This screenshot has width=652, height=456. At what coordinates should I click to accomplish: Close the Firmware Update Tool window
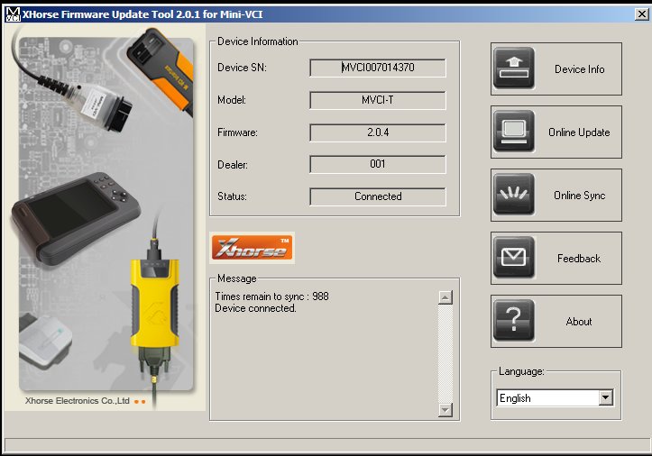tap(641, 14)
